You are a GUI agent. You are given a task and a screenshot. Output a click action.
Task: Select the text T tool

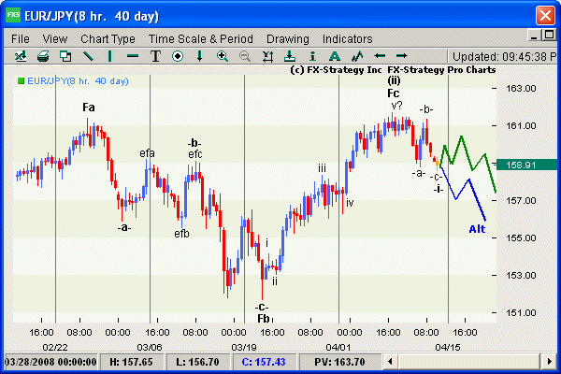pos(155,56)
